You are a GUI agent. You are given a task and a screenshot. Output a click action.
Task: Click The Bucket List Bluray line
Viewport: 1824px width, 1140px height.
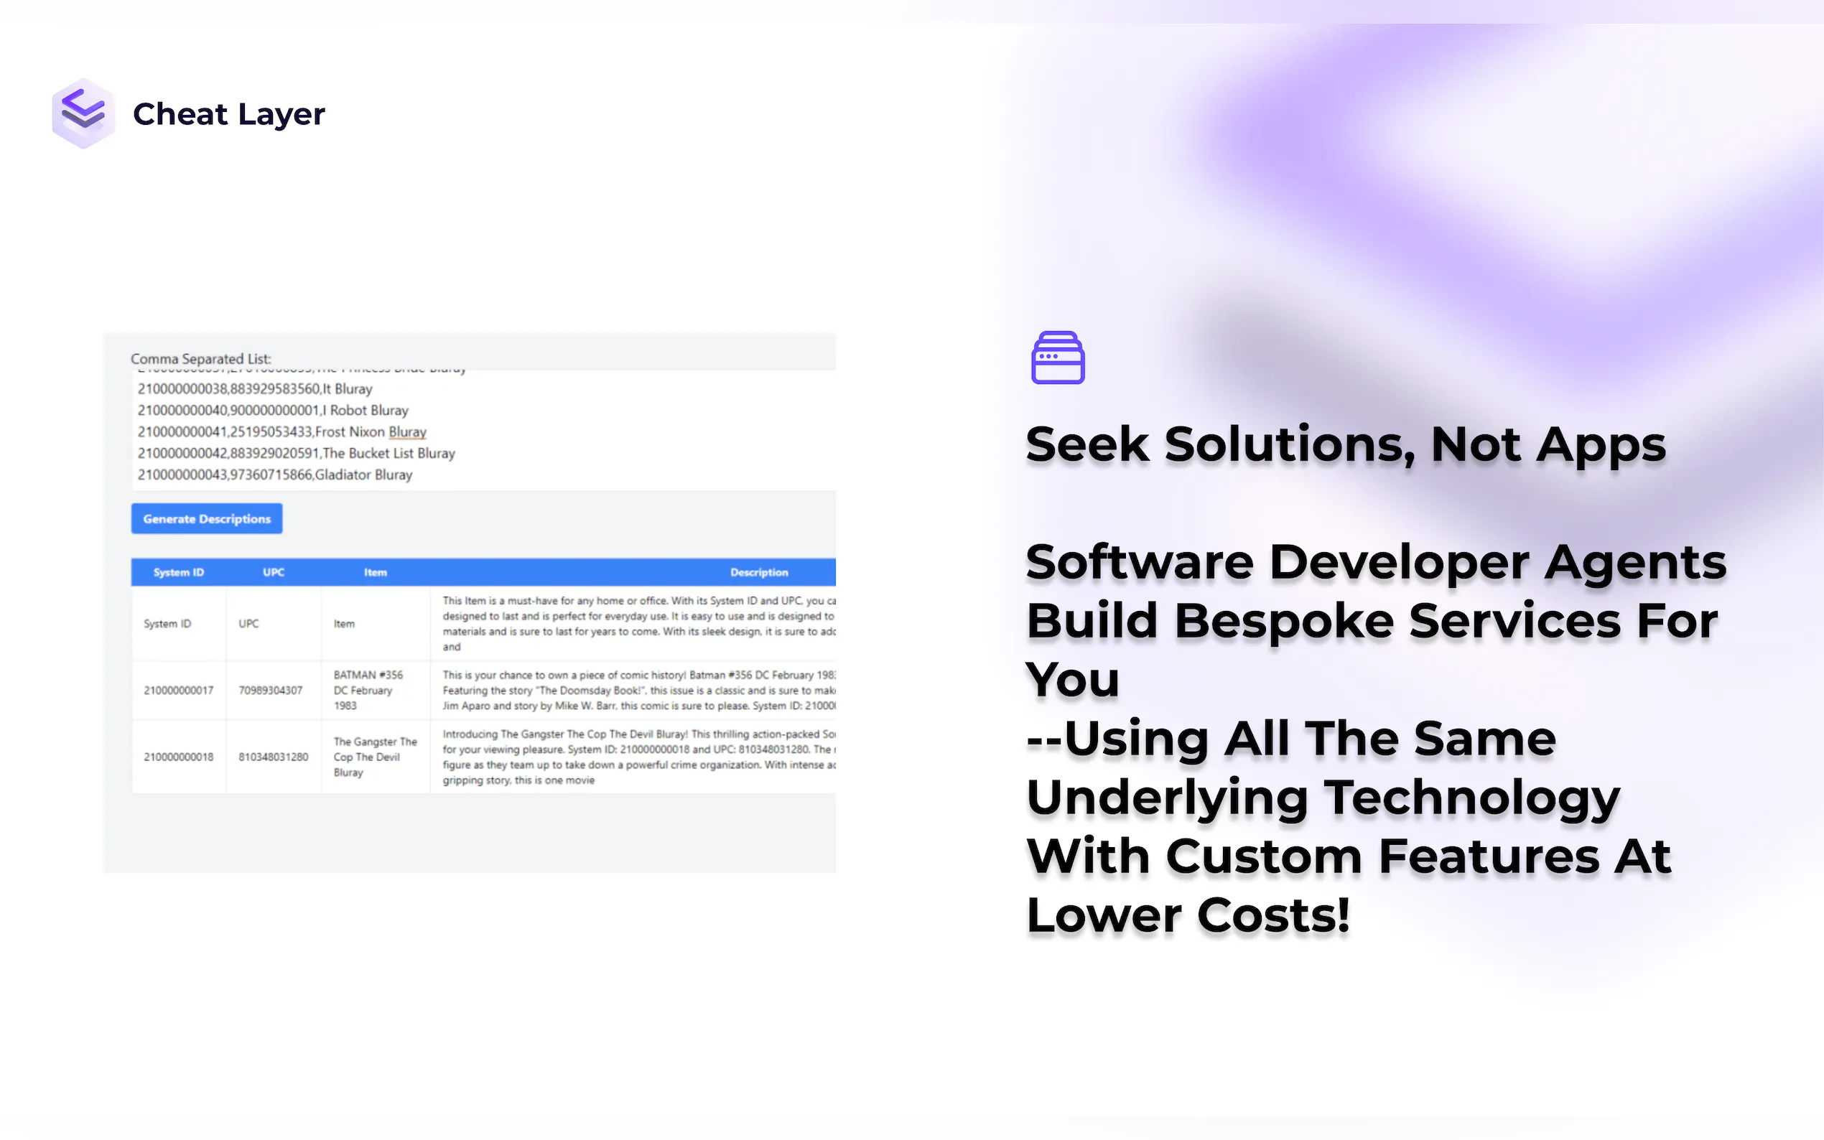tap(296, 453)
